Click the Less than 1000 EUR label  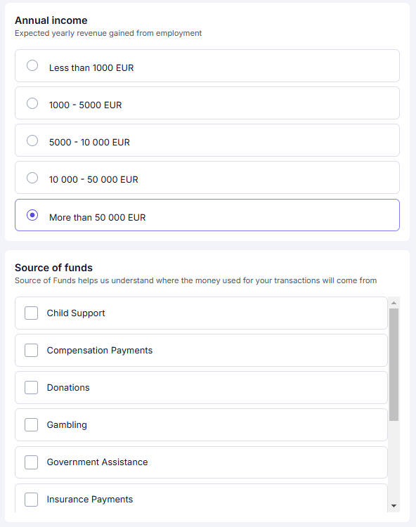coord(91,68)
